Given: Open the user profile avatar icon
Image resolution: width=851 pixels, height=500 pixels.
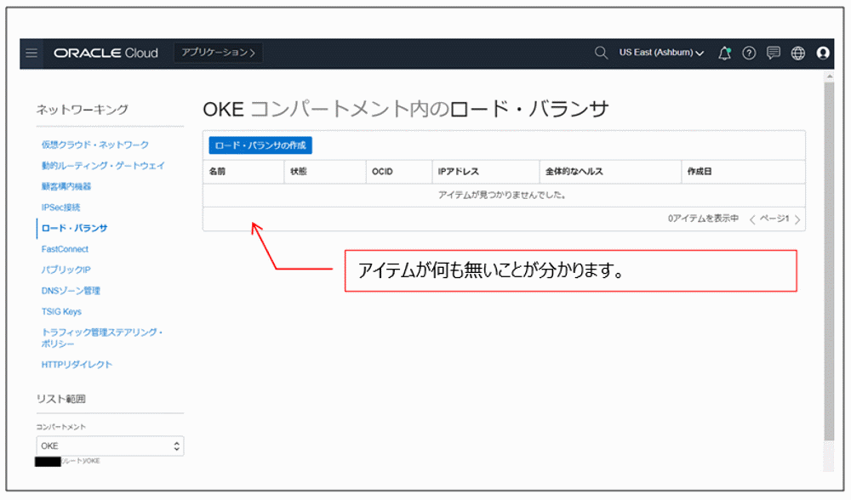Looking at the screenshot, I should [x=823, y=53].
